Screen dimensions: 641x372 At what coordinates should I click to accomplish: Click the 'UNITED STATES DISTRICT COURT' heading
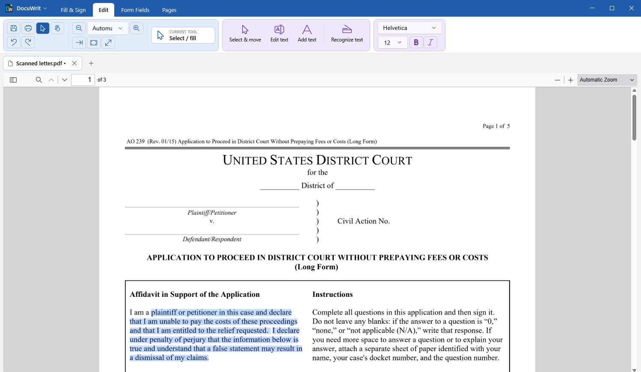click(317, 160)
